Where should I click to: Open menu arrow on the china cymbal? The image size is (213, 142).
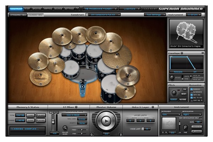coord(128,84)
